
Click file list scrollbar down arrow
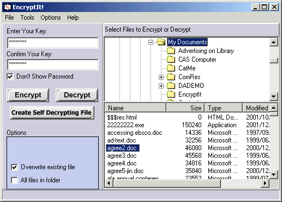274,175
